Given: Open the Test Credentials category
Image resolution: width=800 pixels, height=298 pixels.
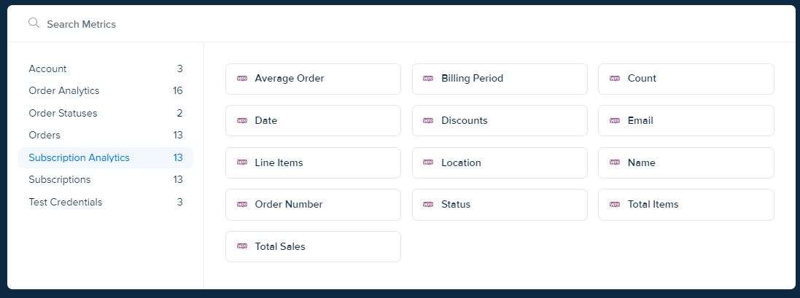Looking at the screenshot, I should 66,202.
